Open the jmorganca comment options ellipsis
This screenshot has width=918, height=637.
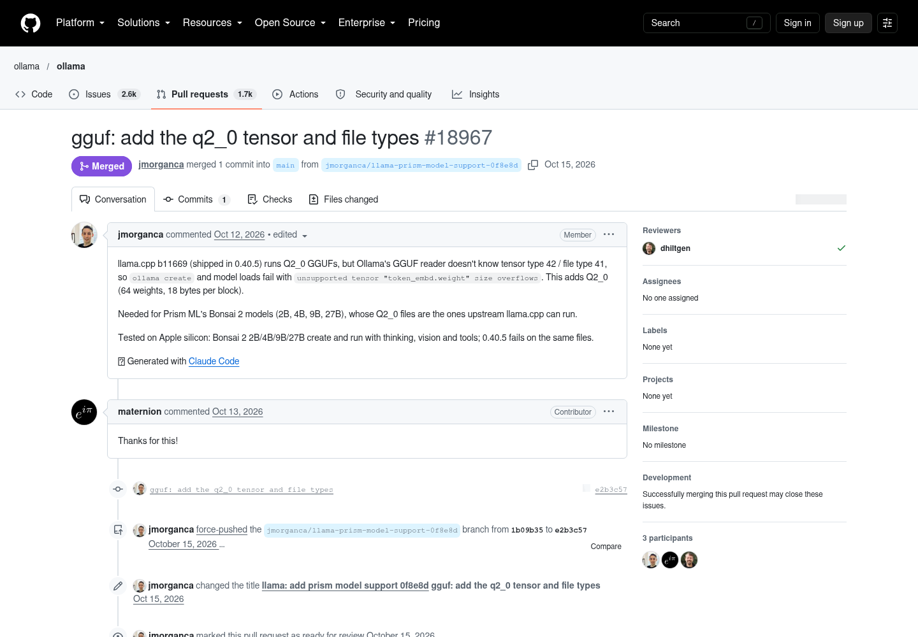[609, 234]
